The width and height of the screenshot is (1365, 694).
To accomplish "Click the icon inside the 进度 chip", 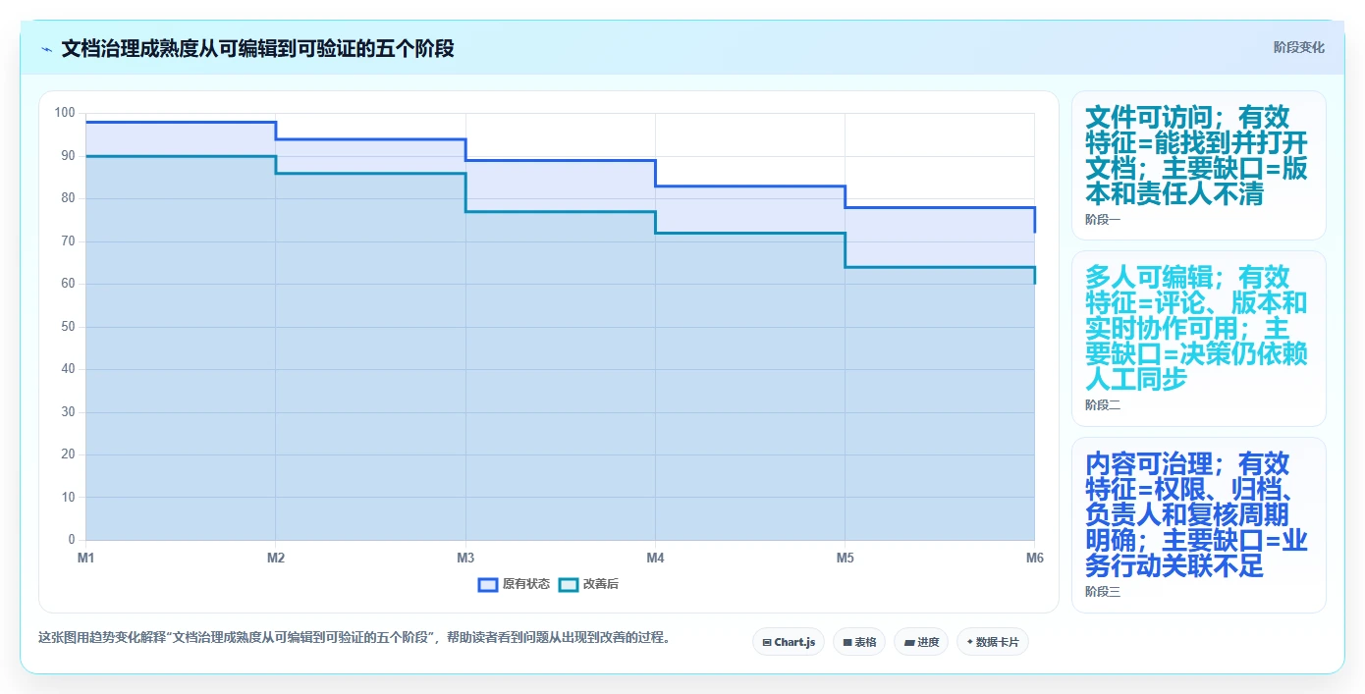I will click(x=908, y=643).
